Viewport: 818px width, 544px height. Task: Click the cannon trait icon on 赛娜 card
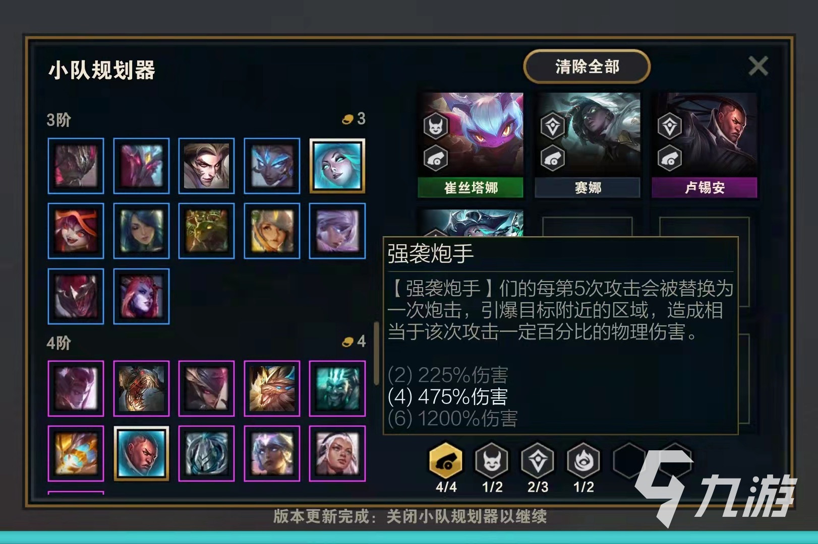pyautogui.click(x=553, y=158)
